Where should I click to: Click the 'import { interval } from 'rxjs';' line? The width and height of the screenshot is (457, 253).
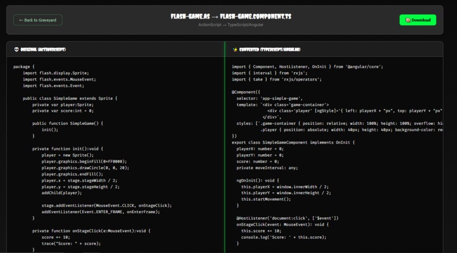click(x=269, y=73)
